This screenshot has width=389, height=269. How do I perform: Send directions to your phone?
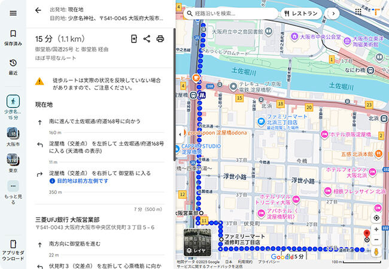click(134, 39)
